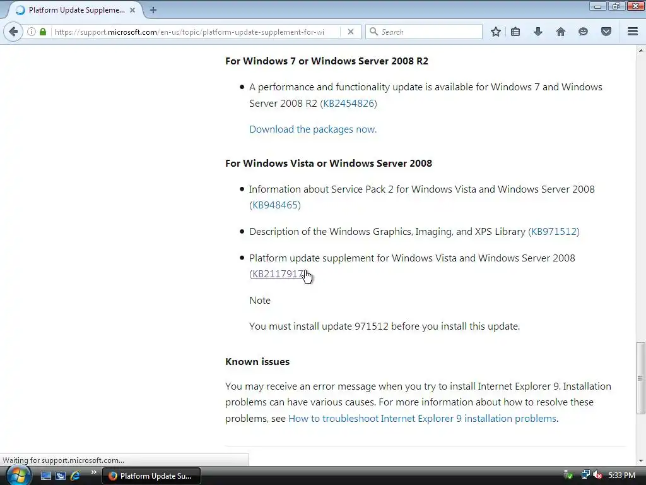Open downloads arrow icon

(x=537, y=32)
